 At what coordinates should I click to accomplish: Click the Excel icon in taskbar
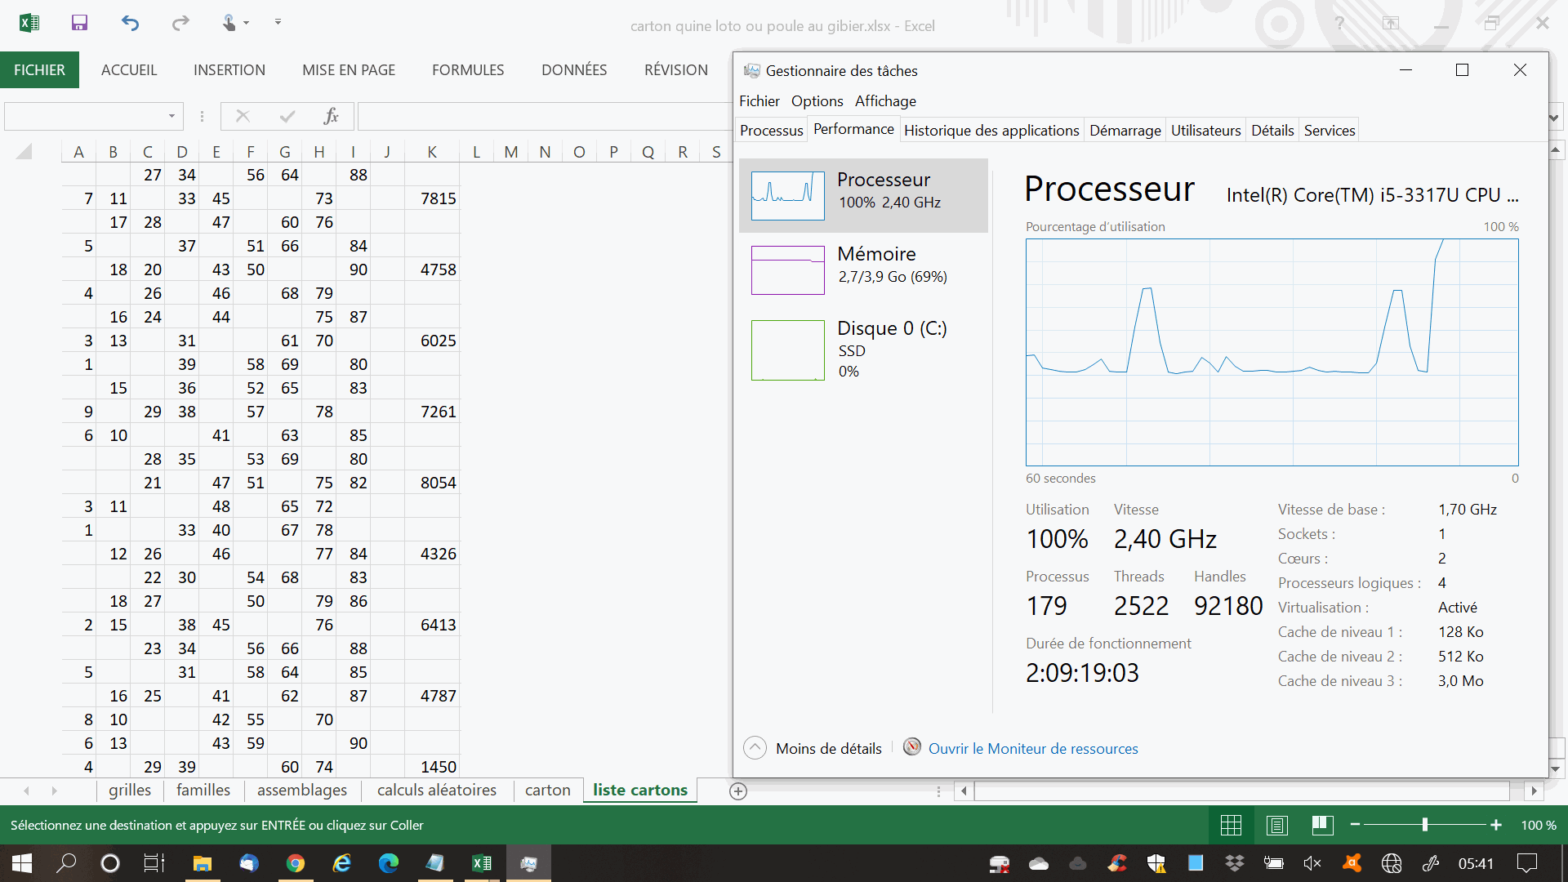click(482, 863)
